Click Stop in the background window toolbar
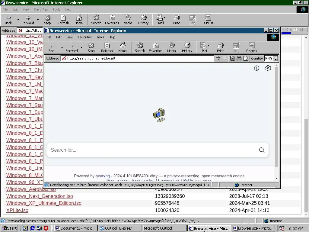This screenshot has height=232, width=309. click(x=47, y=20)
